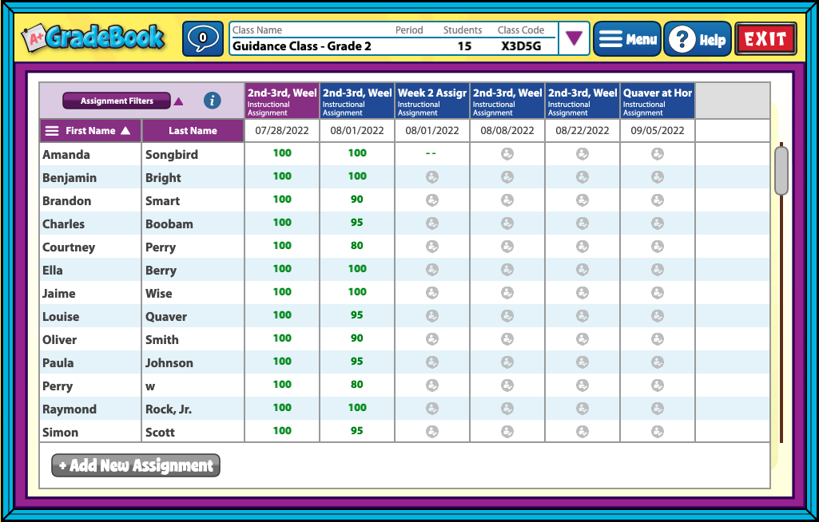
Task: Open the Menu button
Action: coord(627,38)
